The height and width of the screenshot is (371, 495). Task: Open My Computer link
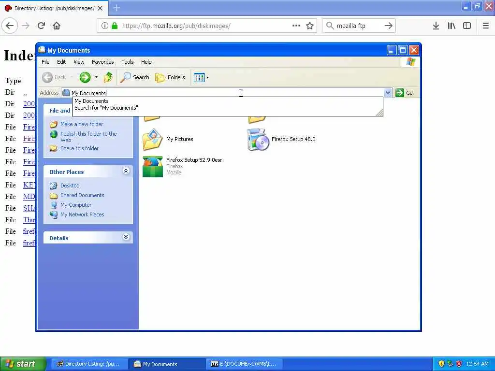click(x=76, y=205)
